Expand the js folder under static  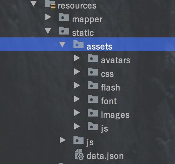pos(63,140)
